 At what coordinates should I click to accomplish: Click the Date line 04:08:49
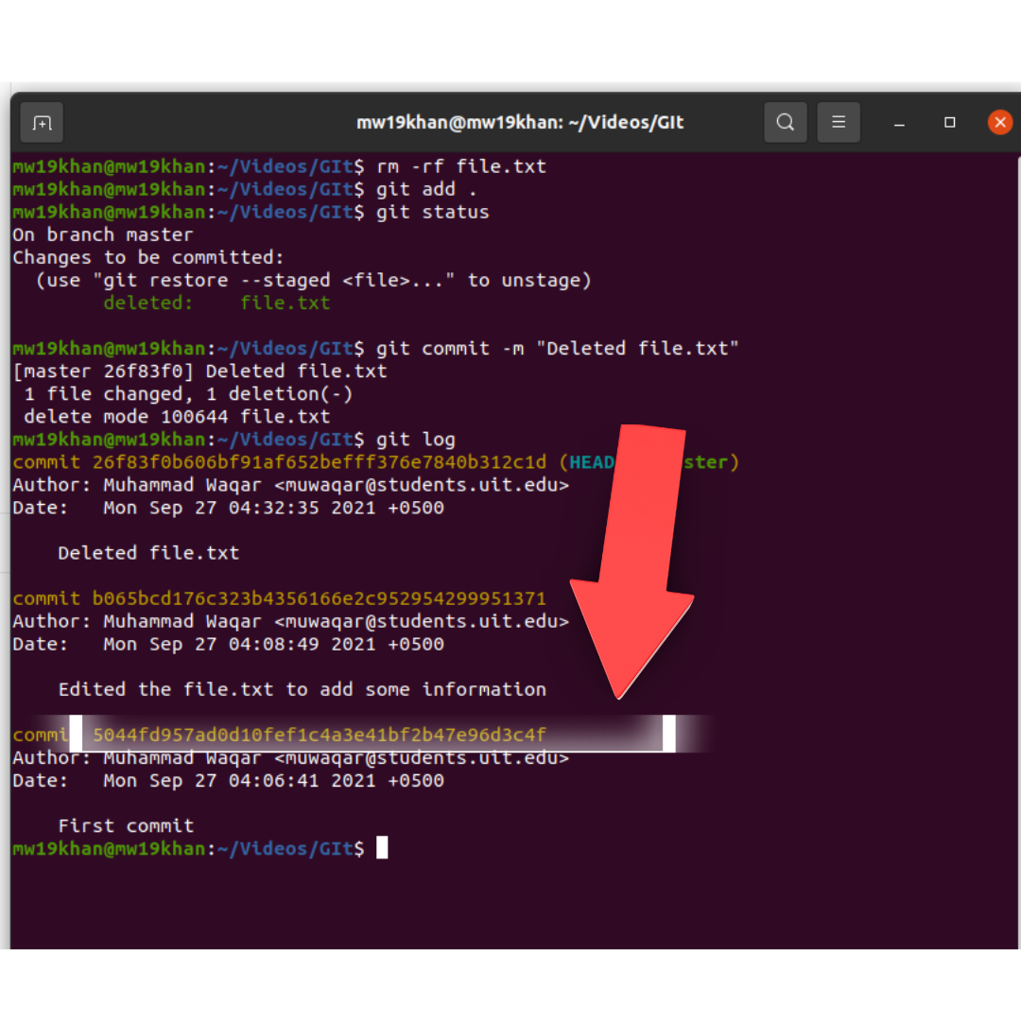229,644
